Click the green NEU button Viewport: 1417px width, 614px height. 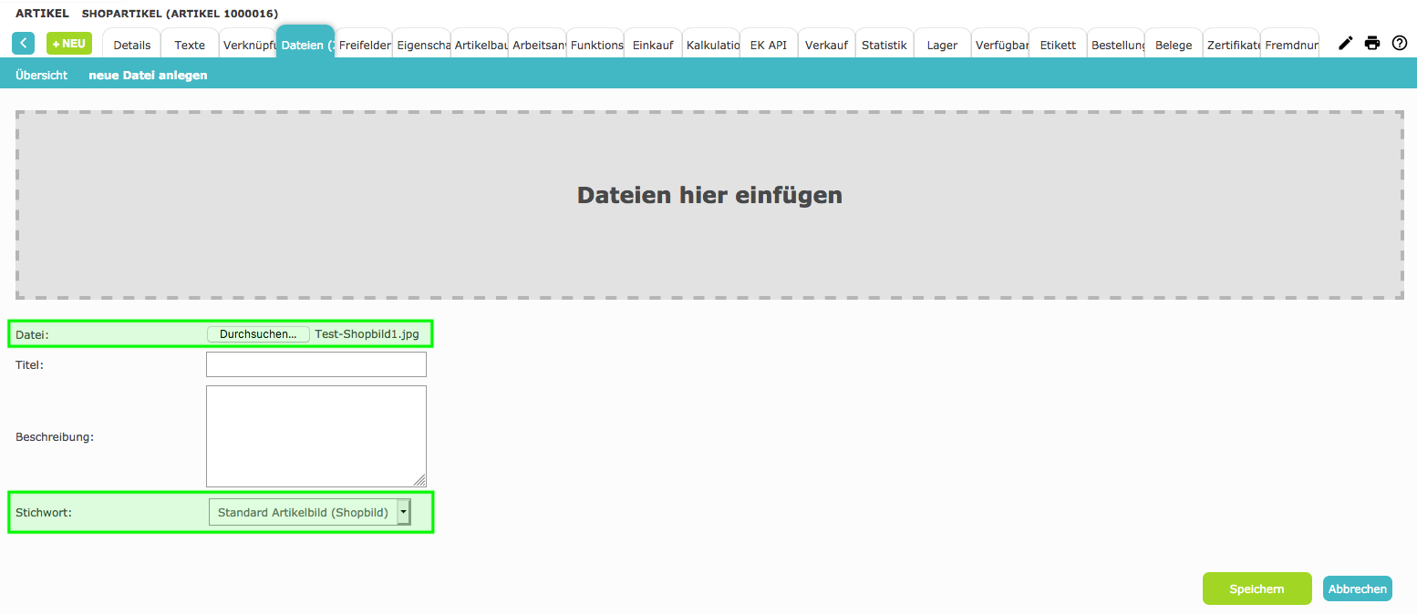[x=69, y=43]
